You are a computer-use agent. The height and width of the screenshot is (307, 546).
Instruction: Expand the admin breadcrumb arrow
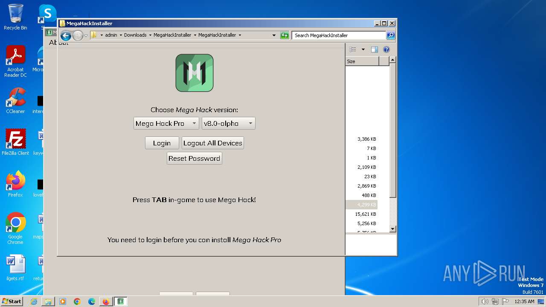[x=121, y=35]
